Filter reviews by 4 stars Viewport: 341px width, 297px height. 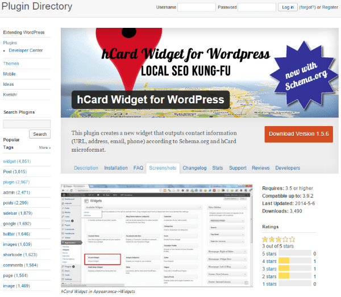pyautogui.click(x=269, y=261)
